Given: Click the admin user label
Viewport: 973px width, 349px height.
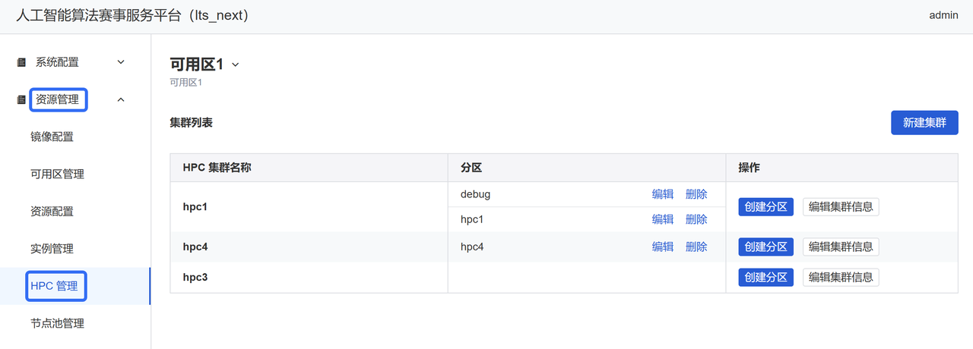Looking at the screenshot, I should 943,15.
